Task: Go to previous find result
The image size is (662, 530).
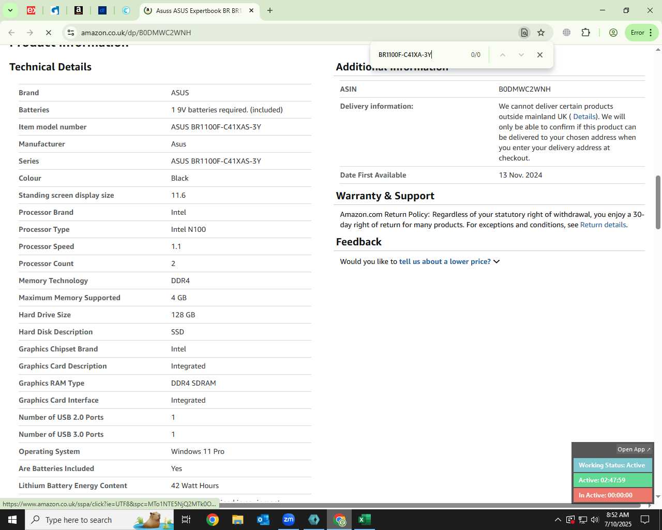Action: tap(502, 55)
